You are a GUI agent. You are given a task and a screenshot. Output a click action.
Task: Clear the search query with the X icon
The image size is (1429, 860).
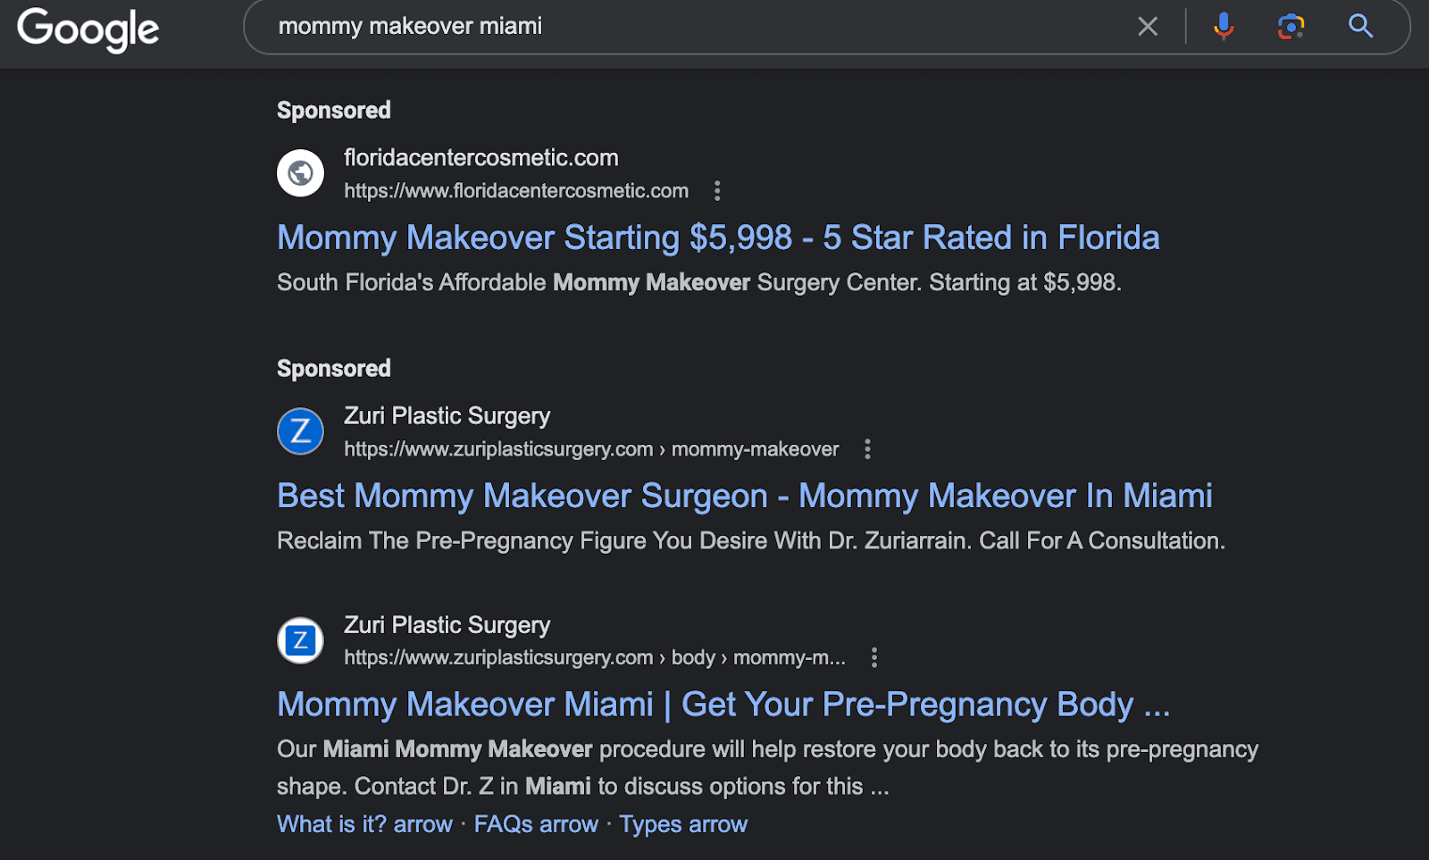(1147, 26)
